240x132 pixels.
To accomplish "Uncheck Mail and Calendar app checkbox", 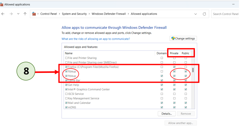I will 66,103.
